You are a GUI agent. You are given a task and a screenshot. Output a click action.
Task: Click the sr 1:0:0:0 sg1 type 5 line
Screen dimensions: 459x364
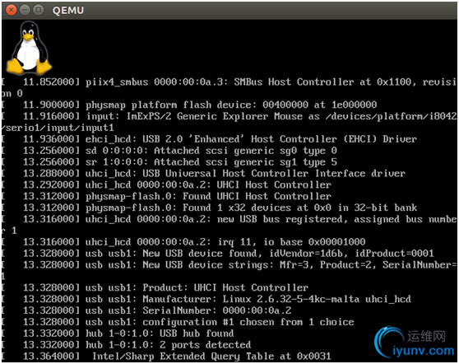[x=169, y=161]
